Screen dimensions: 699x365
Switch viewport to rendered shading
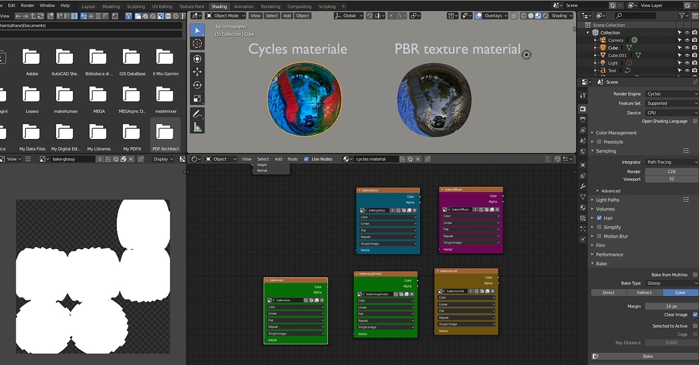545,16
